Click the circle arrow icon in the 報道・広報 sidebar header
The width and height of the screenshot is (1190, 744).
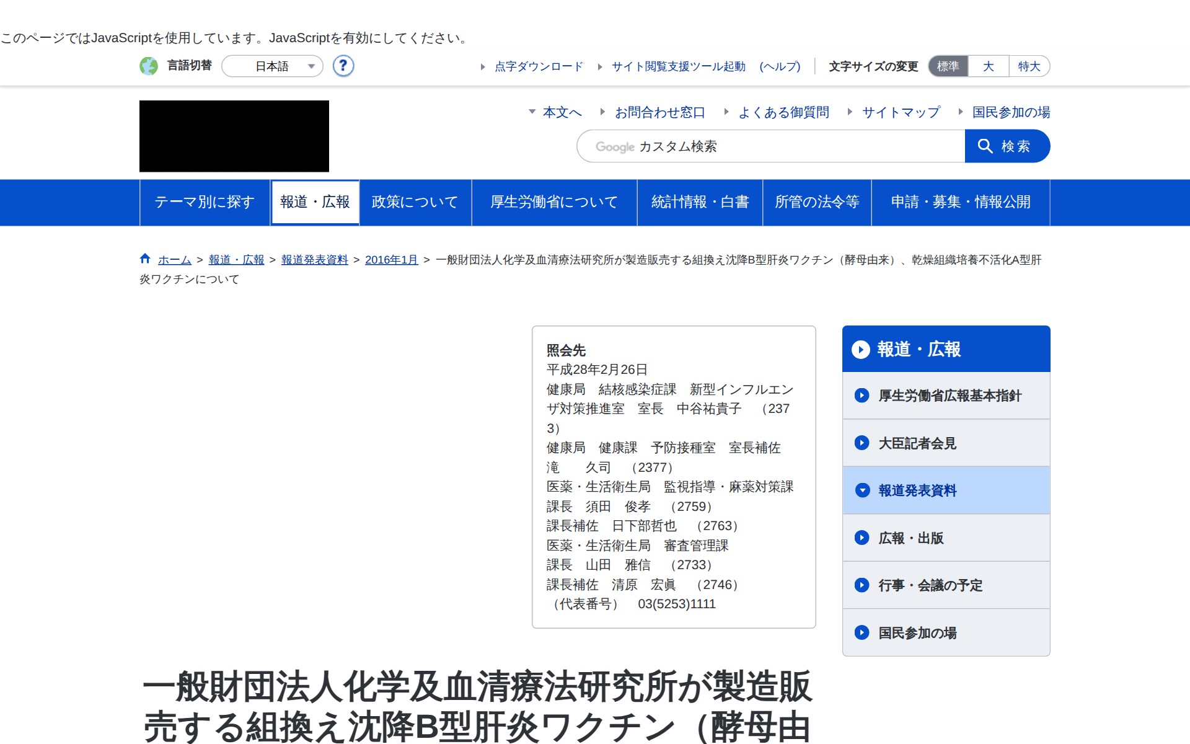pos(860,350)
